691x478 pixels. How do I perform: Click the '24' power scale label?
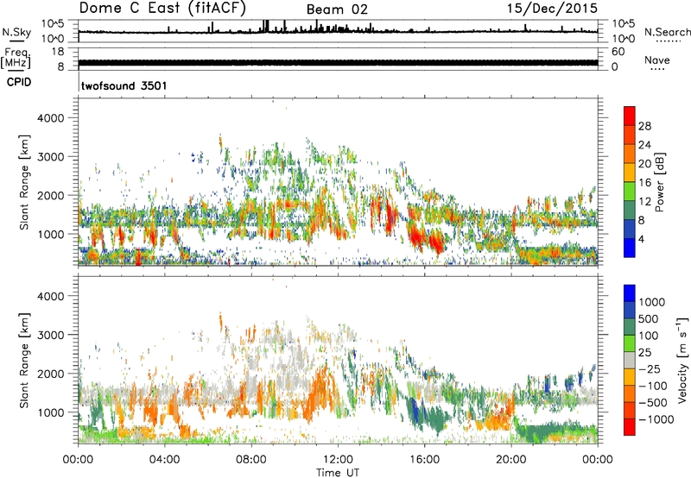pos(644,145)
